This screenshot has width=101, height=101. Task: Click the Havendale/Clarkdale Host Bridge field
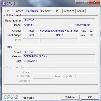pos(59,31)
